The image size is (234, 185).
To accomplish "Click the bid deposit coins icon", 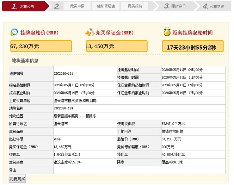I will (x=90, y=32).
